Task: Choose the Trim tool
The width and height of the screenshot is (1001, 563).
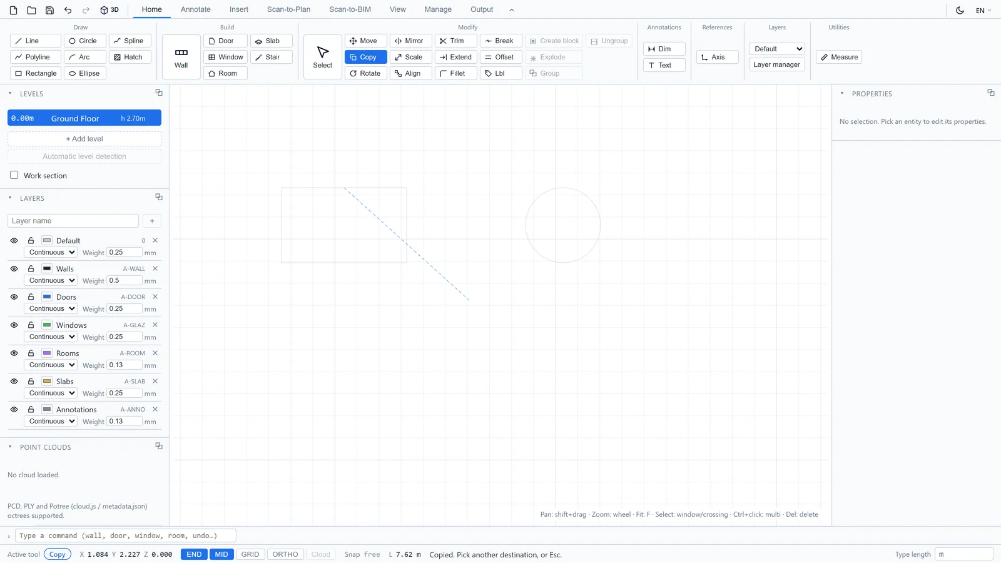Action: click(x=456, y=41)
